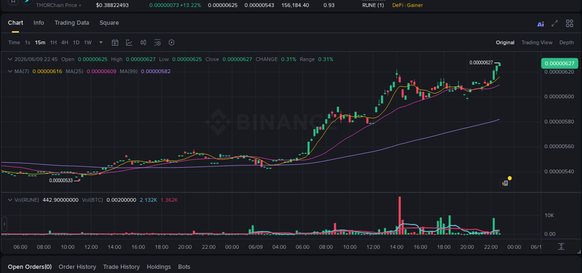Switch to Trading View chart

coord(537,42)
